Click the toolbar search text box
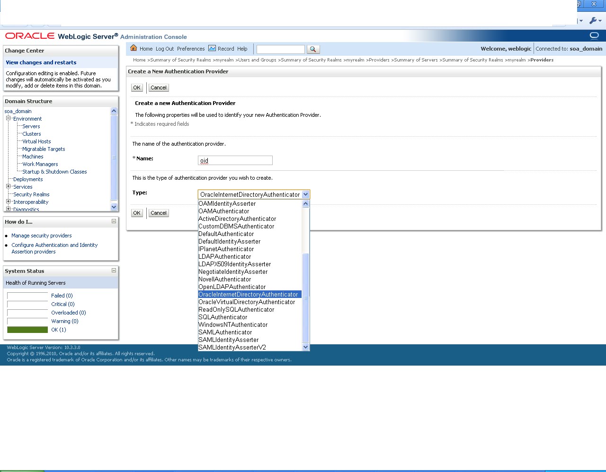 (281, 49)
